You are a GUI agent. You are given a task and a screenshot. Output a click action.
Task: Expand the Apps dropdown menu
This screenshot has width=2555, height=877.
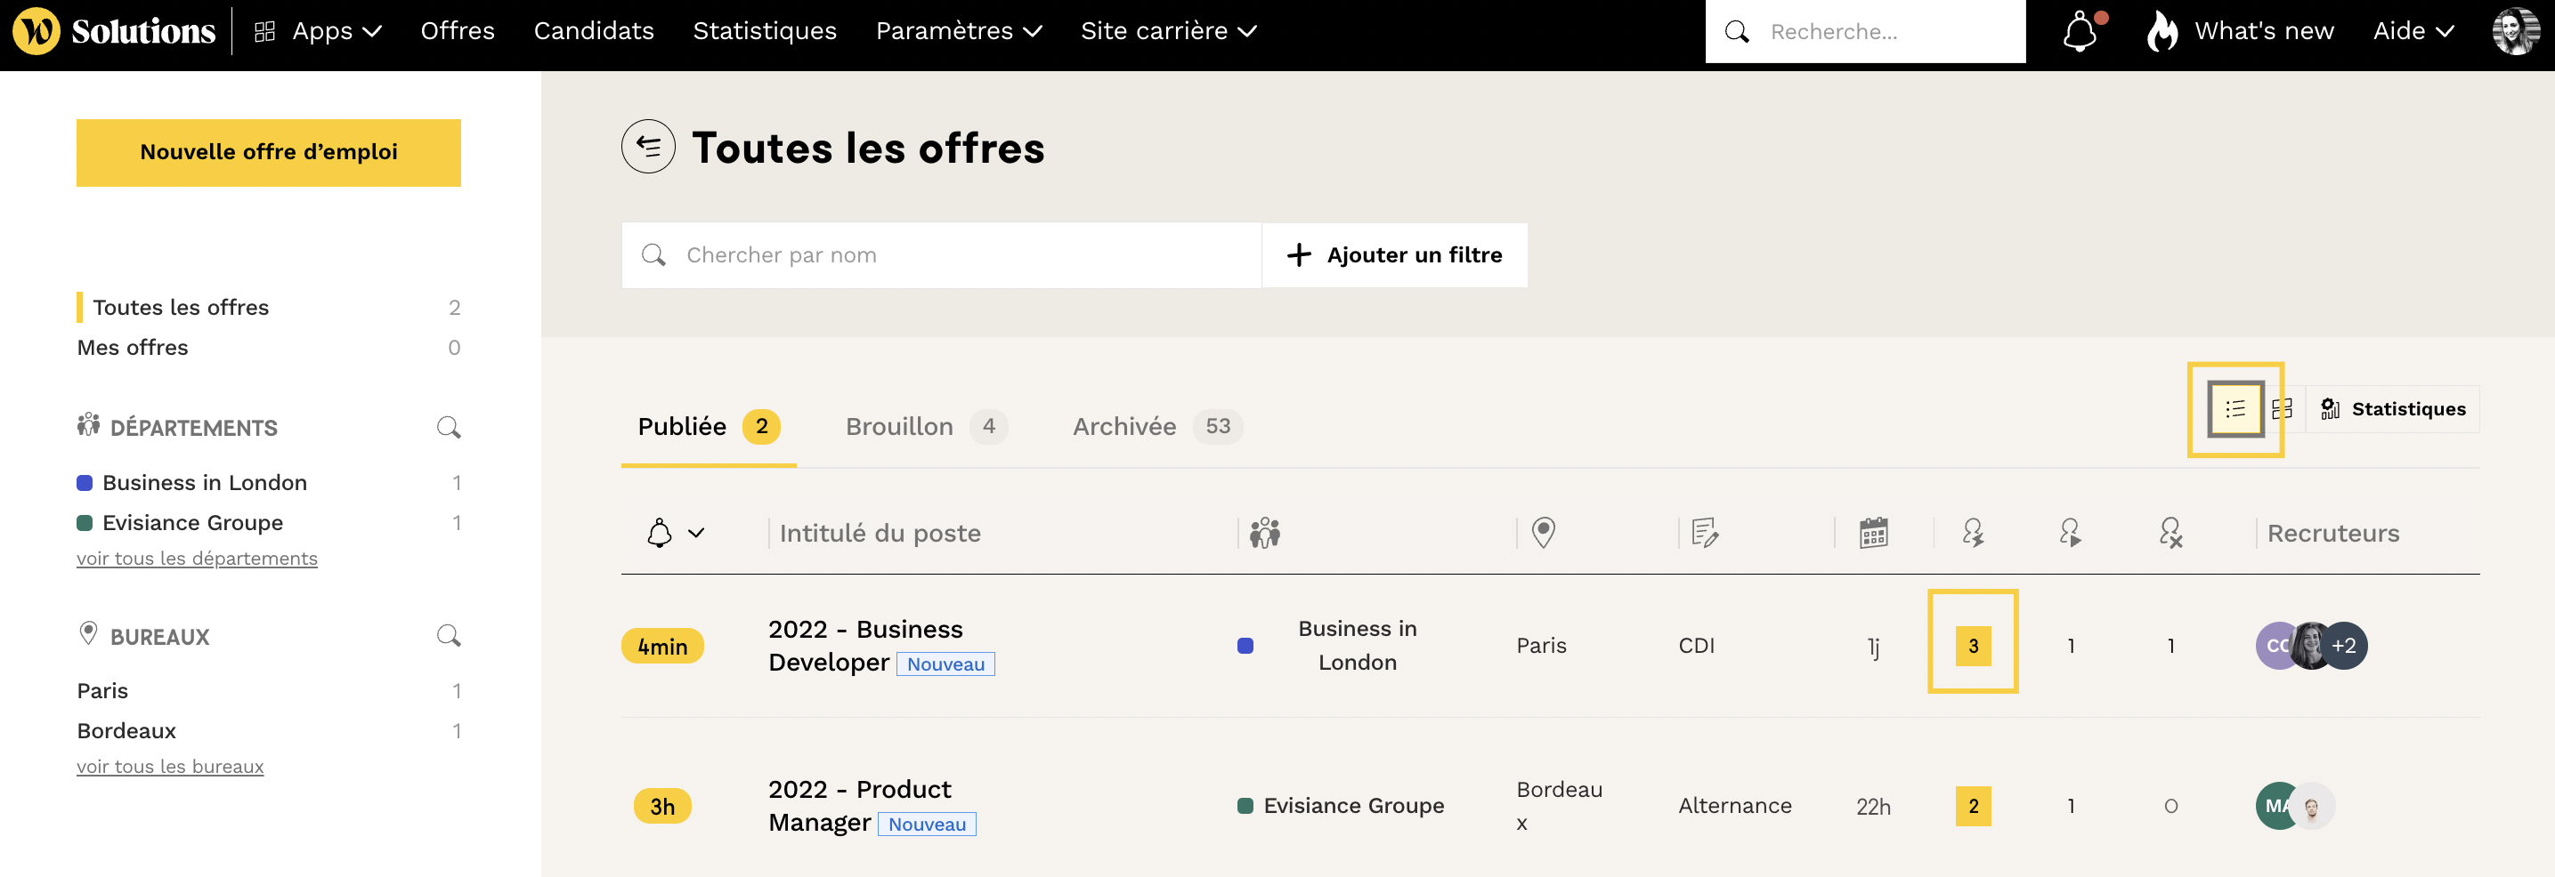[x=320, y=32]
